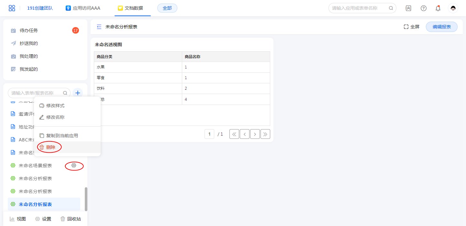Open the help question mark icon
Screen dimensions: 466x226
point(423,8)
